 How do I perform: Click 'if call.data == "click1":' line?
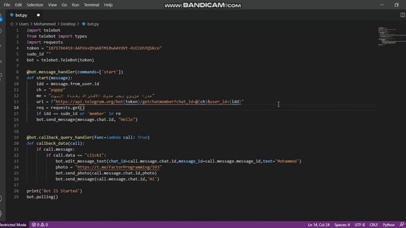(x=76, y=155)
